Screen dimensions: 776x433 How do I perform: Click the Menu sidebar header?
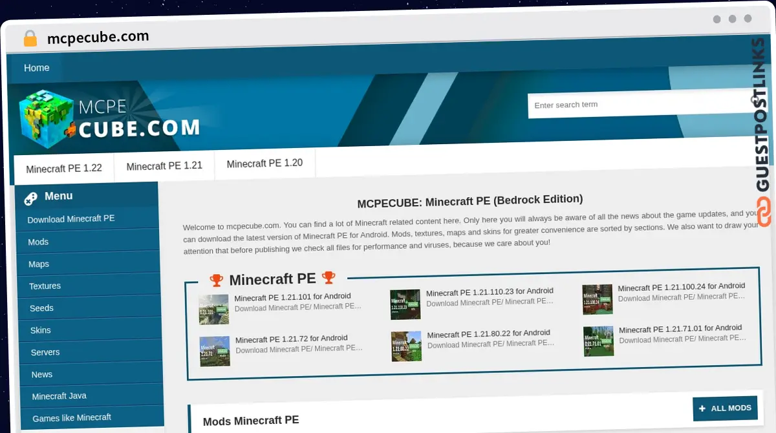(x=58, y=196)
